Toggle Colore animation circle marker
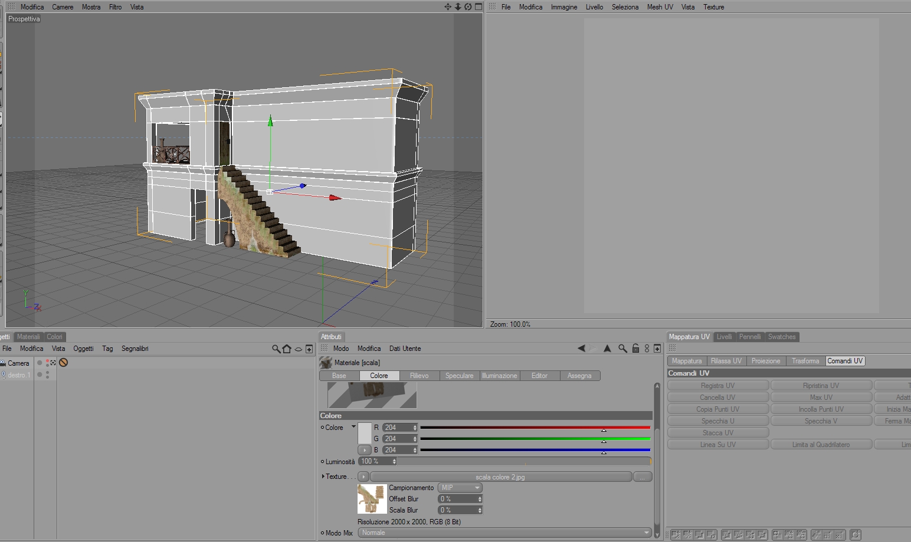This screenshot has width=911, height=542. pos(322,428)
